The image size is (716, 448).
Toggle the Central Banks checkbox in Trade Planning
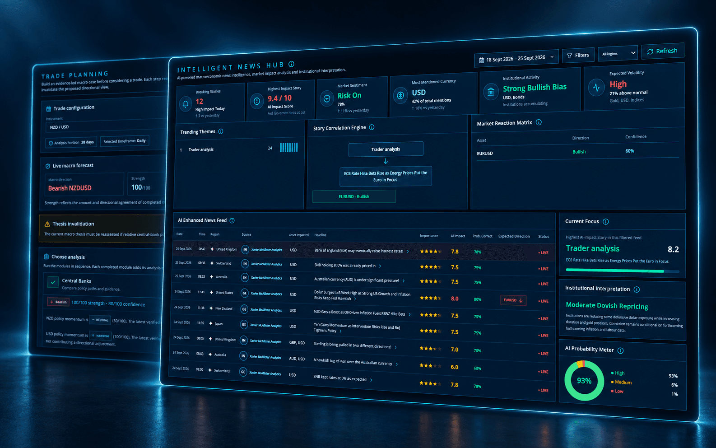(x=53, y=283)
